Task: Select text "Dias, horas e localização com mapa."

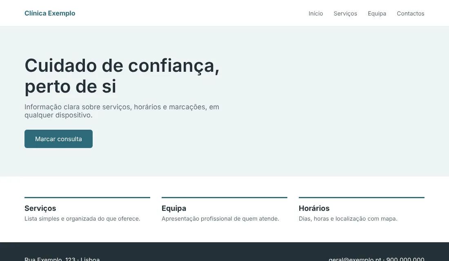Action: coord(348,219)
